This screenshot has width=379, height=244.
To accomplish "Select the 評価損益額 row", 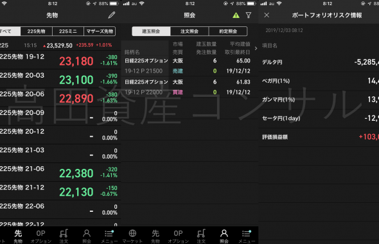I will coord(319,137).
